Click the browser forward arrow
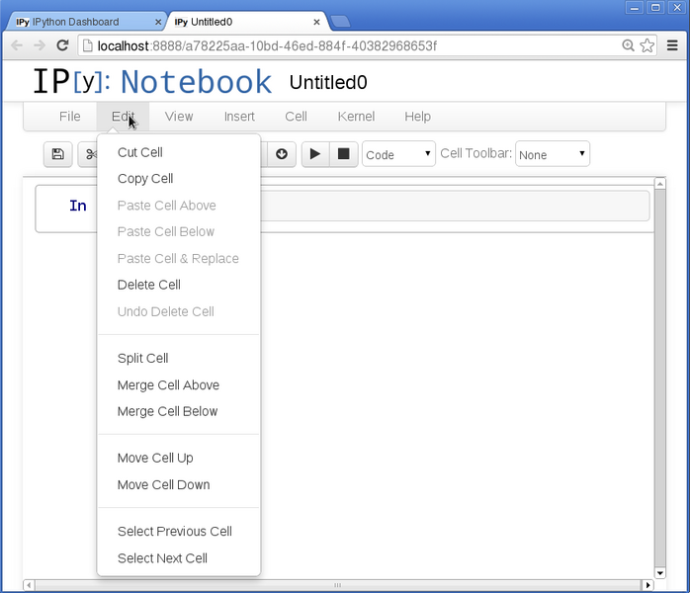 [x=40, y=45]
